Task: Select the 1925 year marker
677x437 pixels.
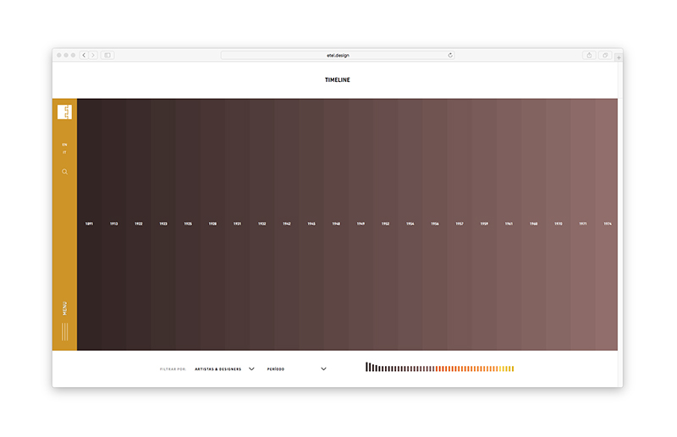Action: (188, 224)
